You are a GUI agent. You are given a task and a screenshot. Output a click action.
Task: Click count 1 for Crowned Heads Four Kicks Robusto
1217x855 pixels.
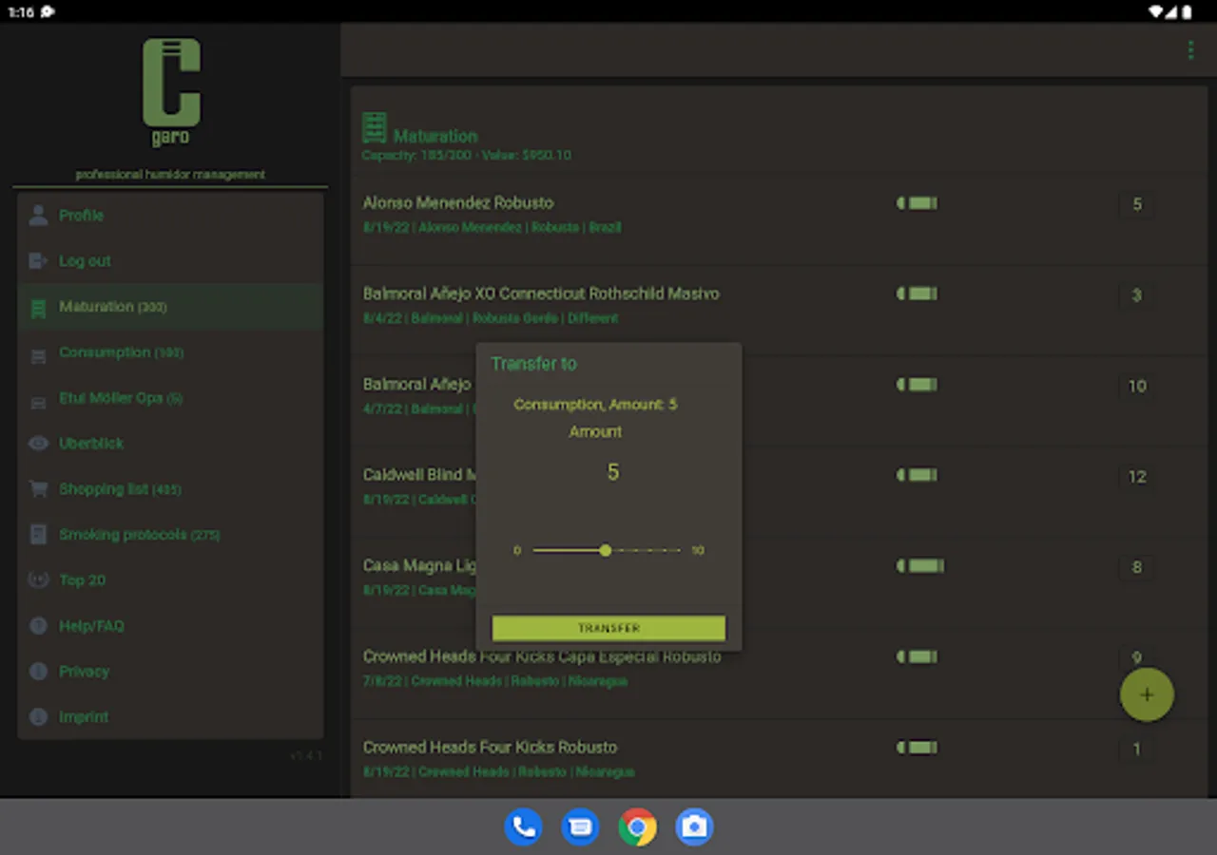pos(1137,749)
